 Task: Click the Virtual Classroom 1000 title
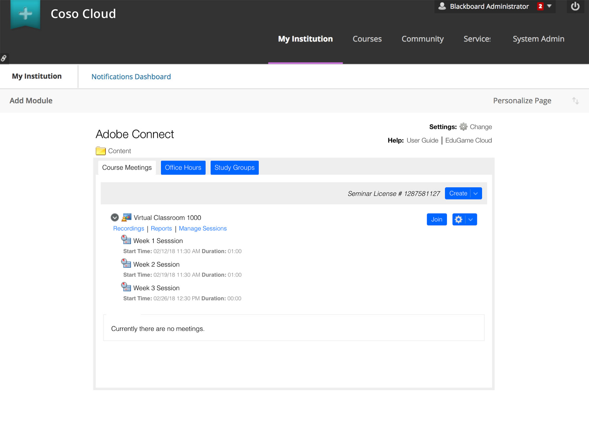(168, 218)
